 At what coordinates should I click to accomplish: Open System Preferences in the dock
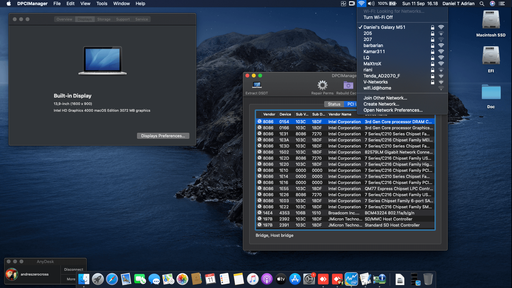pos(309,279)
